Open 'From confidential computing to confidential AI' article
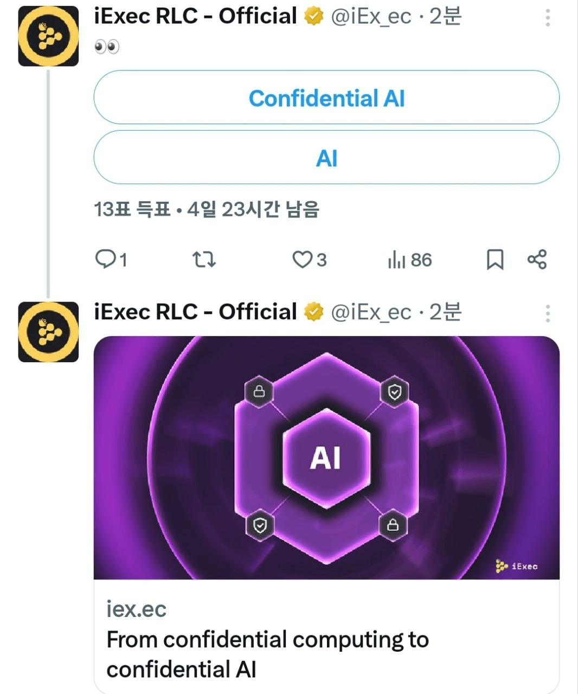 click(x=267, y=654)
